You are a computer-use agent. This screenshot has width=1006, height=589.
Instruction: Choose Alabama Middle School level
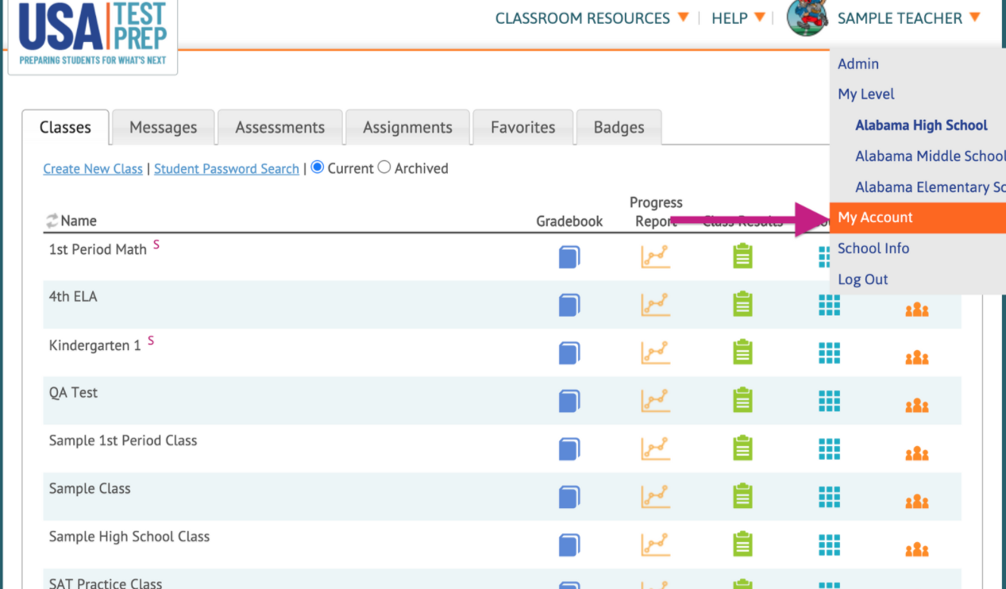click(x=930, y=156)
